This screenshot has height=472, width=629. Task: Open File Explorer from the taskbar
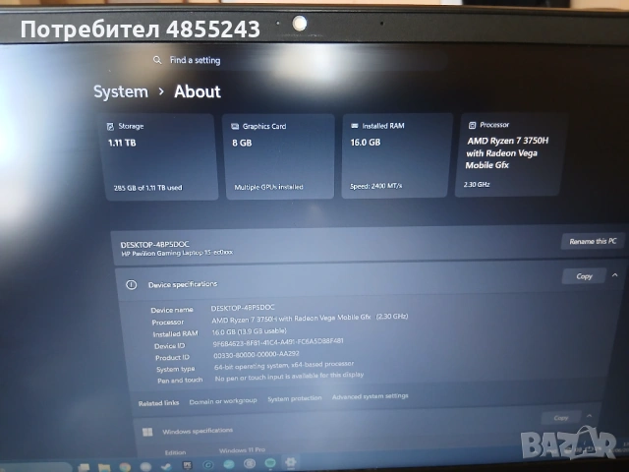104,467
